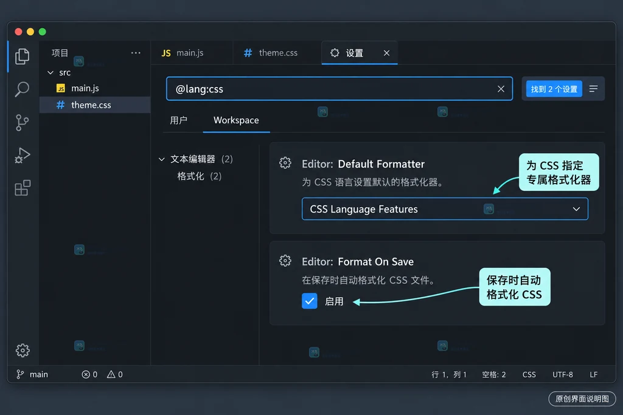The height and width of the screenshot is (415, 623).
Task: Click the green maximize window button
Action: point(43,32)
